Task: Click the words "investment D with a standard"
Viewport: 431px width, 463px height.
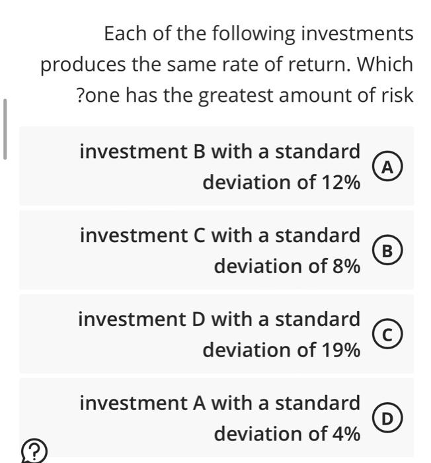Action: [x=219, y=319]
